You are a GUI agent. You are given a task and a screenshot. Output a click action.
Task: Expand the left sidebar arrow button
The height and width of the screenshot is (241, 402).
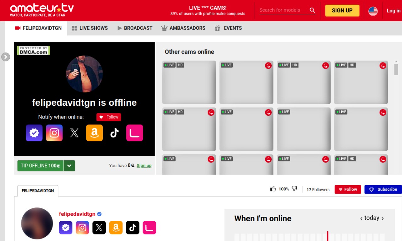[6, 57]
